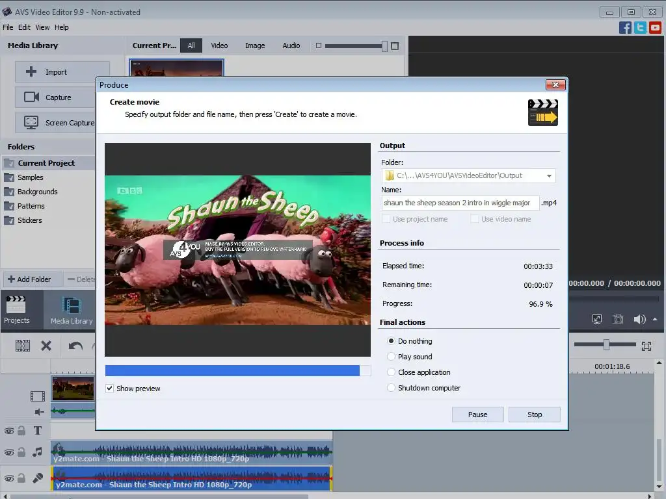This screenshot has height=499, width=666.
Task: Click the timeline zoom slider handle
Action: [607, 344]
